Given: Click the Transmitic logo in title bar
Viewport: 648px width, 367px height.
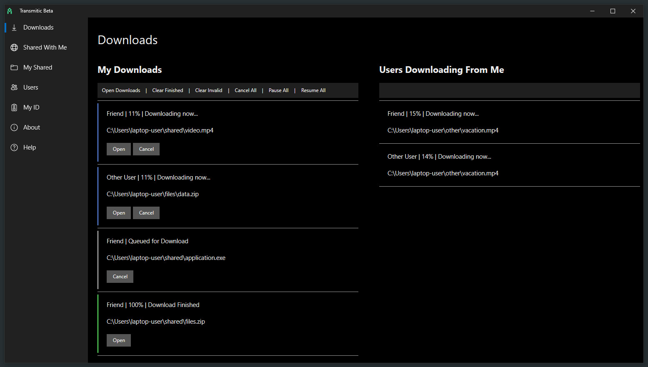Looking at the screenshot, I should (10, 11).
